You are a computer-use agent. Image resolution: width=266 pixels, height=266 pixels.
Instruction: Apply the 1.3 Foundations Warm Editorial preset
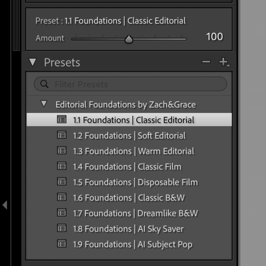click(134, 151)
